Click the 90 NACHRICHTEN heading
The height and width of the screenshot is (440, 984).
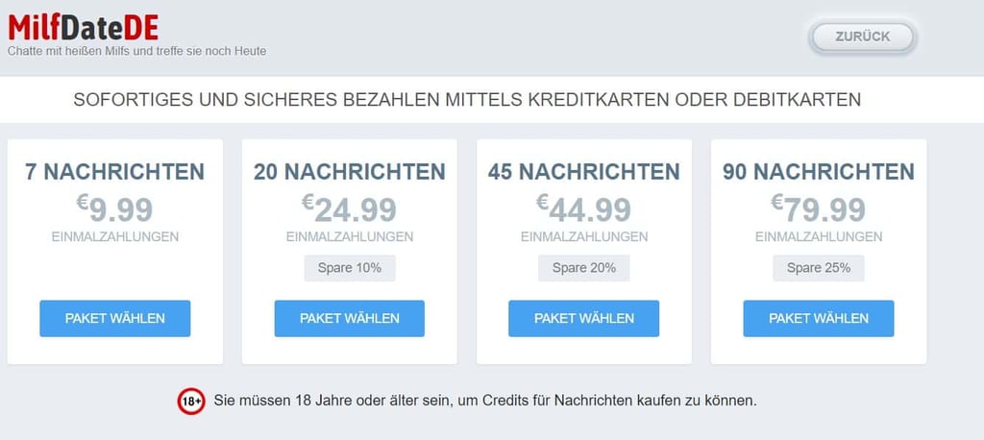[819, 171]
